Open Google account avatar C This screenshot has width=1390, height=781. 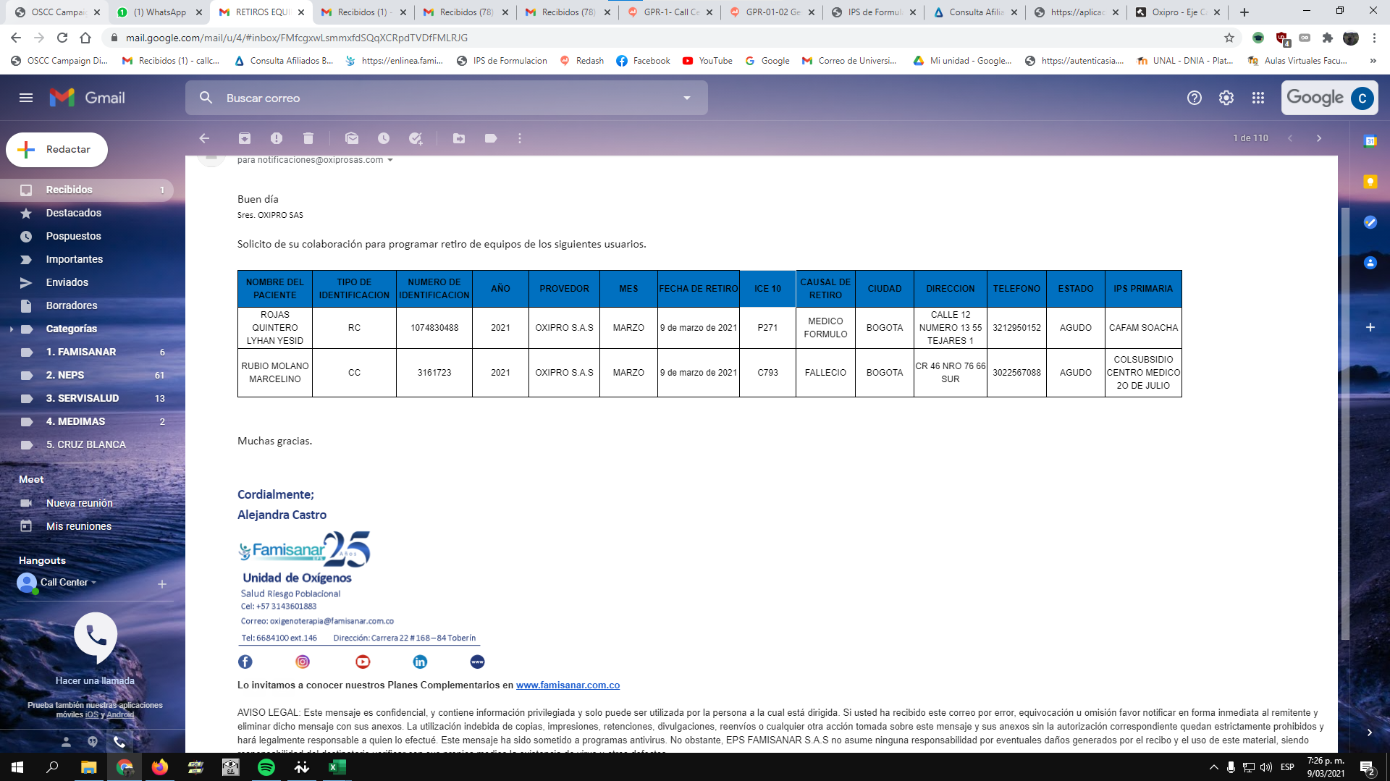tap(1362, 98)
